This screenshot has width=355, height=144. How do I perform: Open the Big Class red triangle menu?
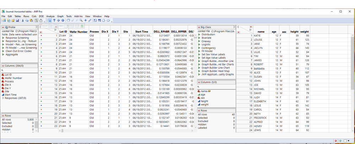199,27
